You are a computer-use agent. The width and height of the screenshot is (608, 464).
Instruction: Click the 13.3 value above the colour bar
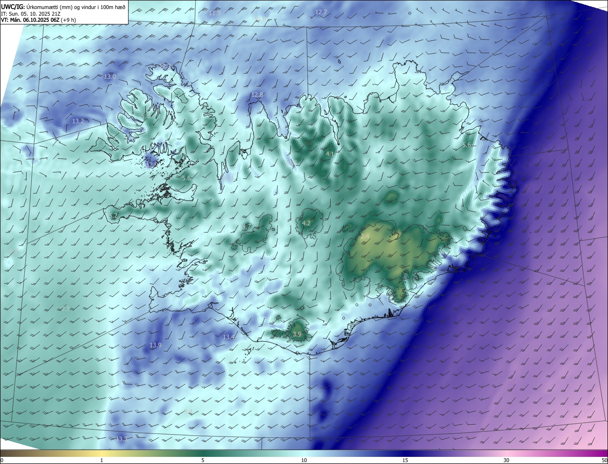click(x=122, y=439)
